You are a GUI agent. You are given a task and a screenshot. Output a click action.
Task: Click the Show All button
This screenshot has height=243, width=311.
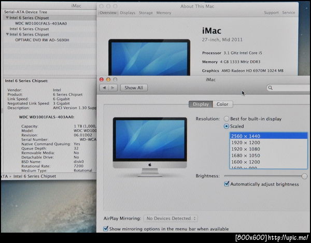point(134,88)
